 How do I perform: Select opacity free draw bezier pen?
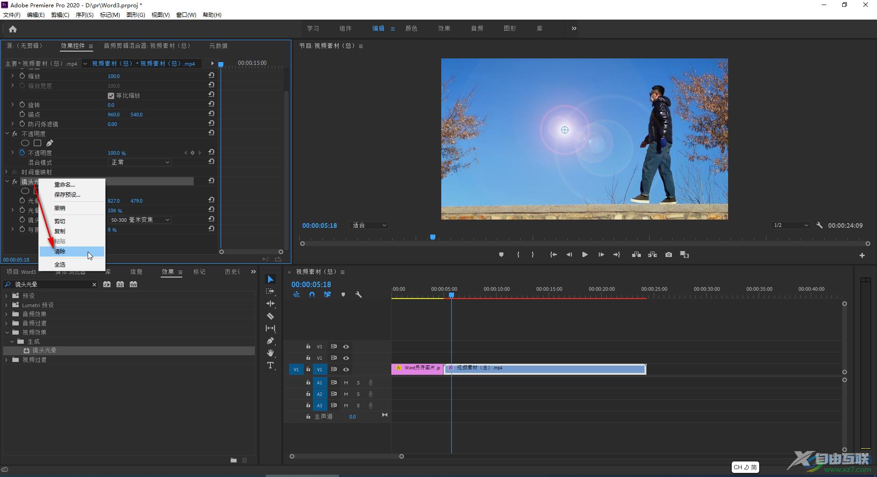tap(49, 143)
